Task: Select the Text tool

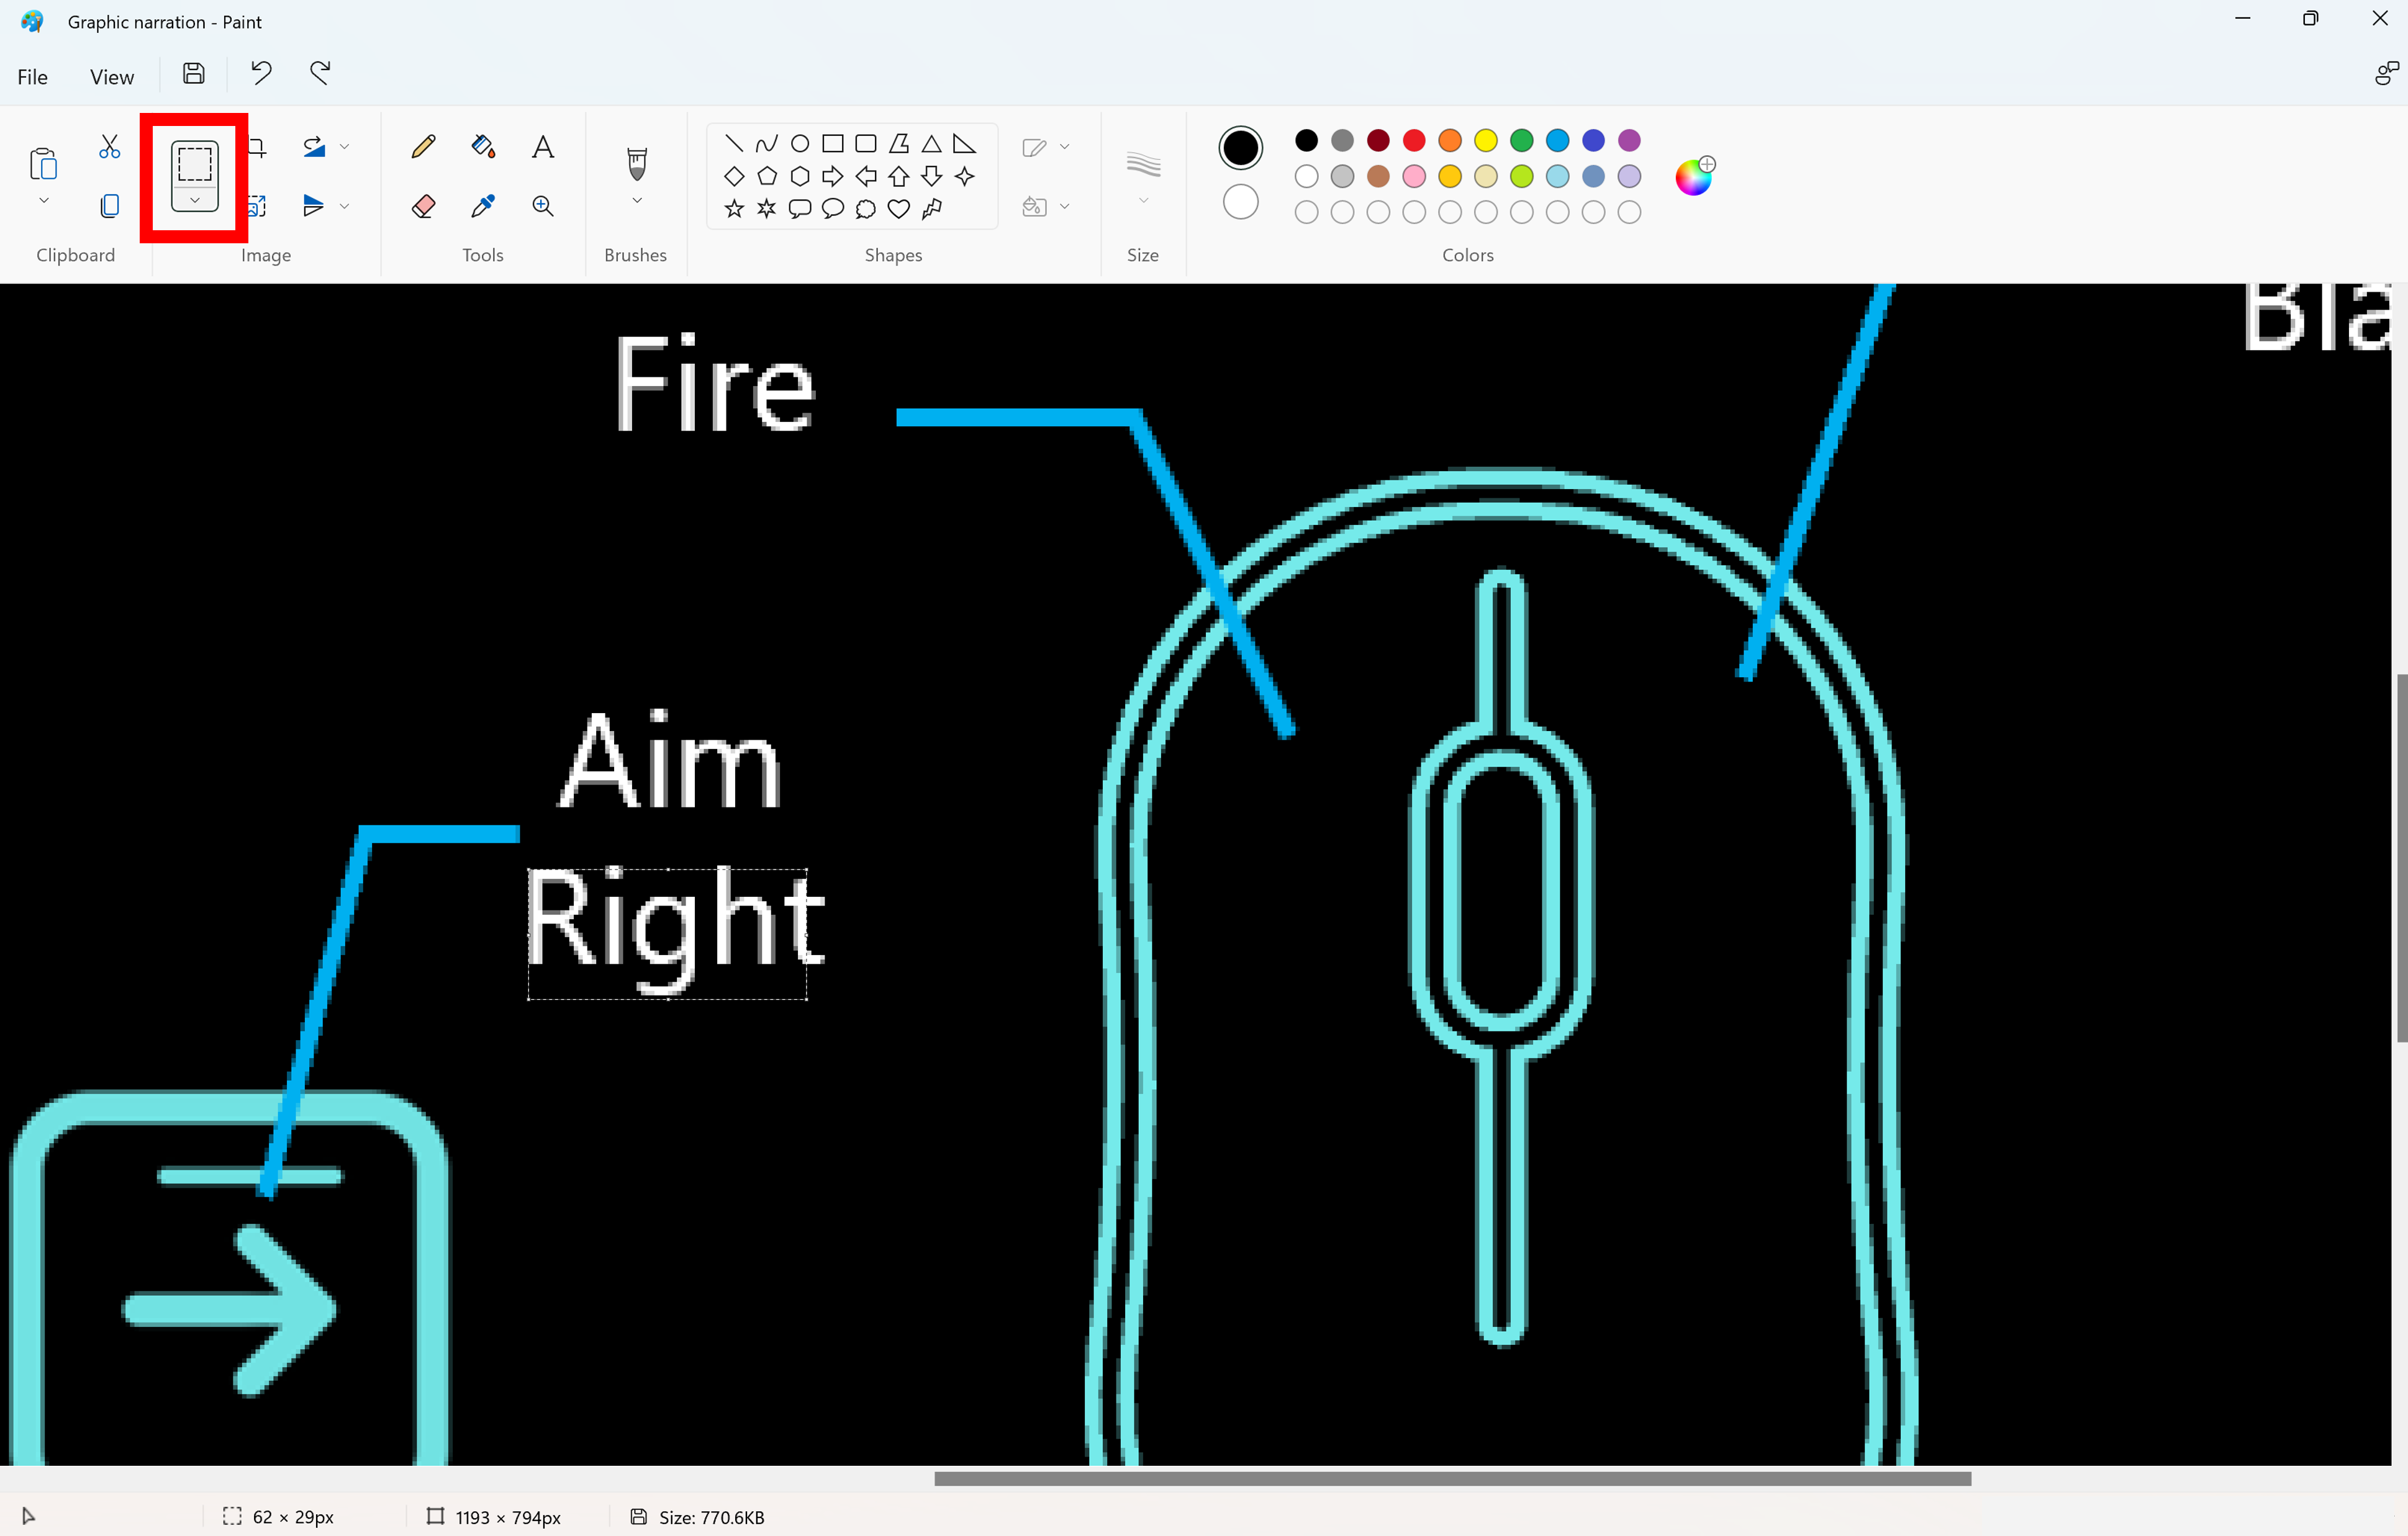Action: (x=542, y=146)
